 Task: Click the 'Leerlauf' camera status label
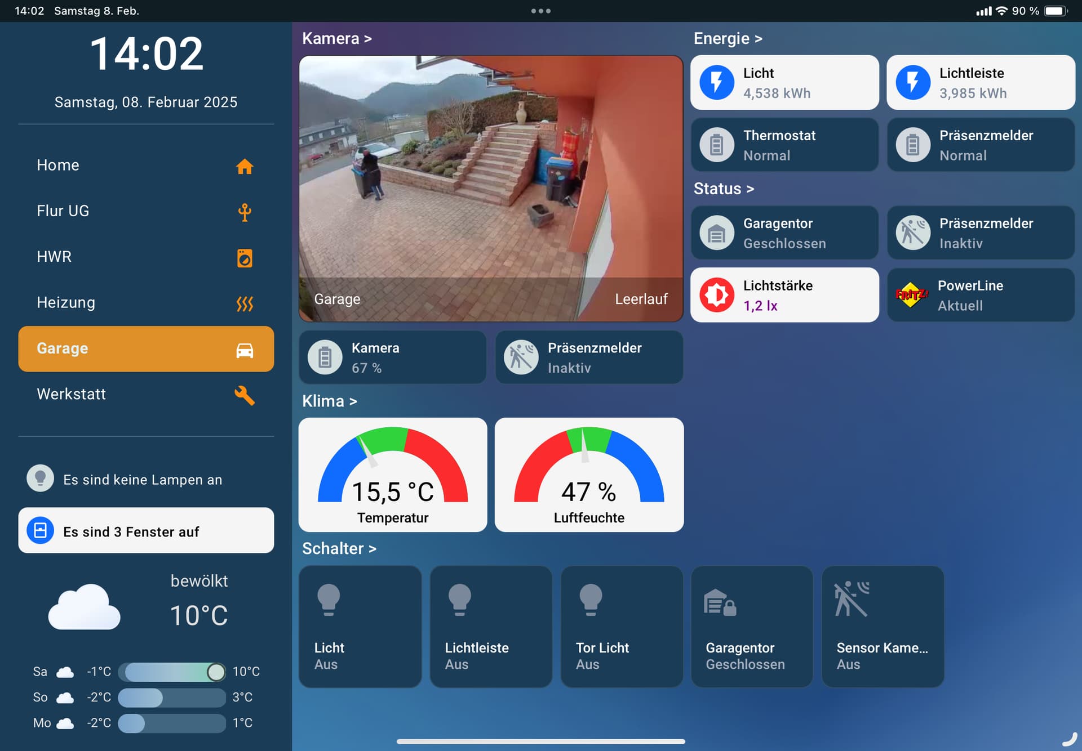coord(641,299)
